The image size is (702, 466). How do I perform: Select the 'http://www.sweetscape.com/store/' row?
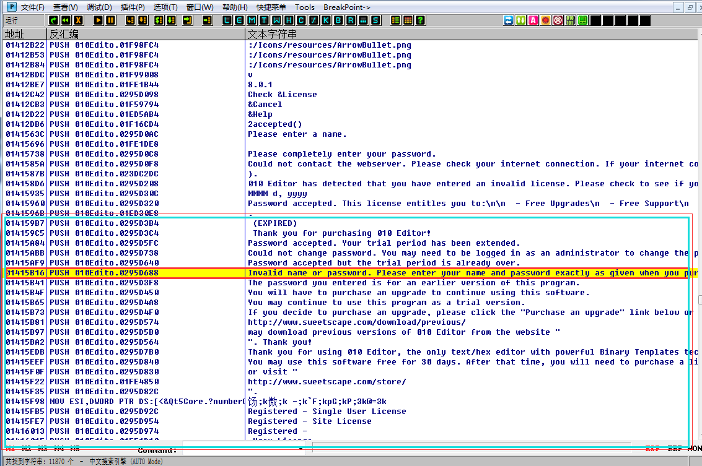[351, 381]
